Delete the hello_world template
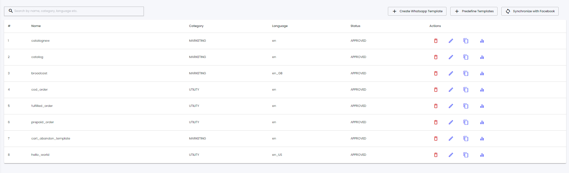Viewport: 569px width, 173px height. coord(436,155)
